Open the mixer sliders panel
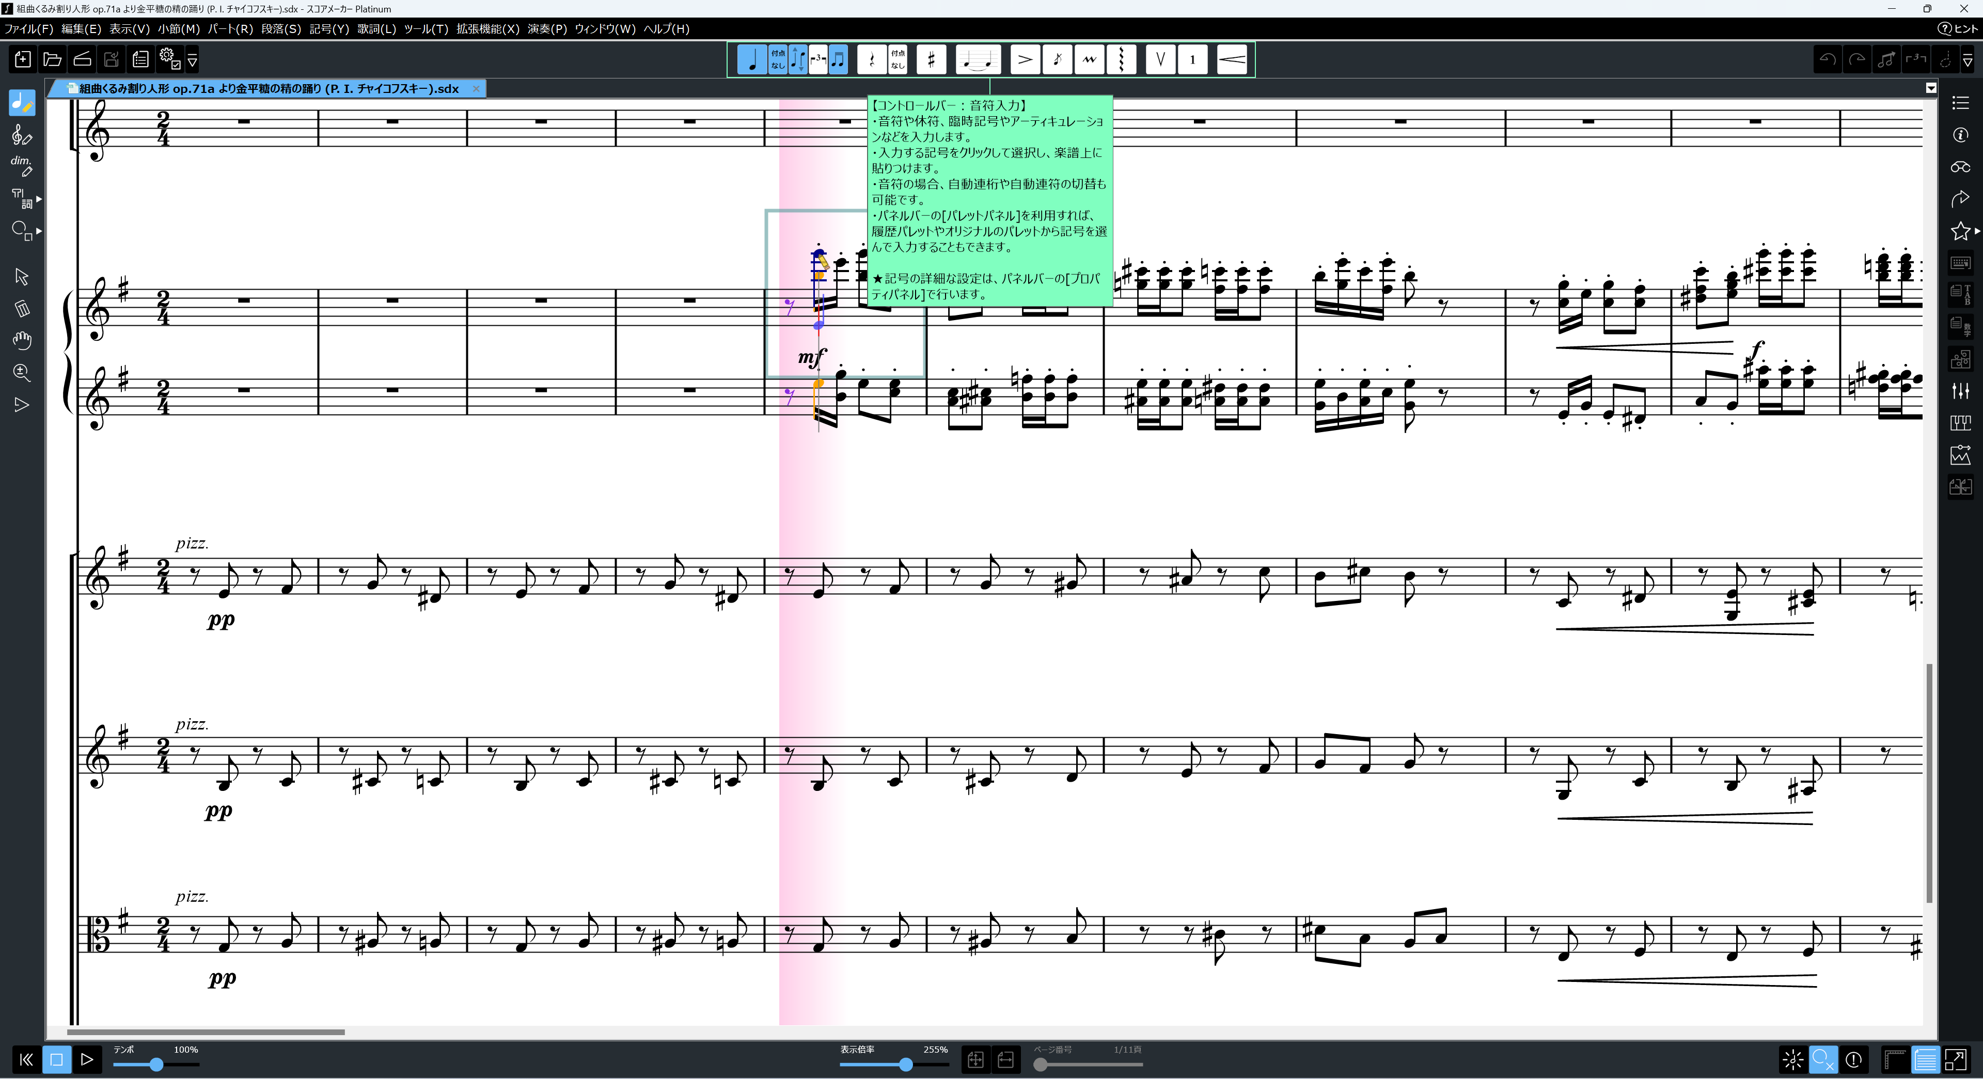This screenshot has height=1079, width=1983. (x=1960, y=391)
